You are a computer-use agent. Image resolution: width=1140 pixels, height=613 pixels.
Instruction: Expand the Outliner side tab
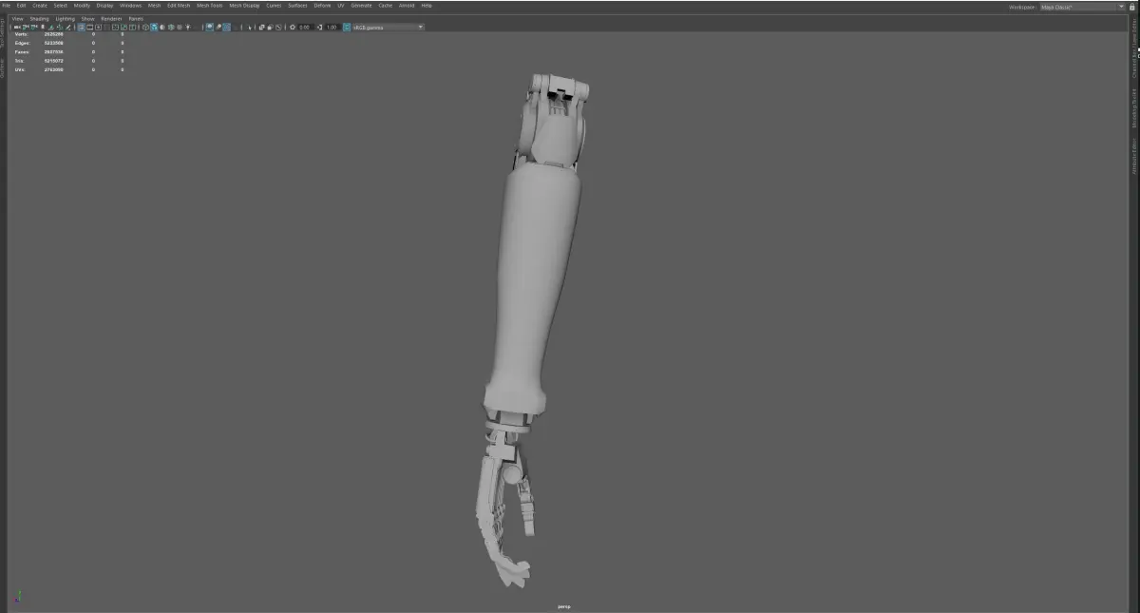pyautogui.click(x=3, y=67)
